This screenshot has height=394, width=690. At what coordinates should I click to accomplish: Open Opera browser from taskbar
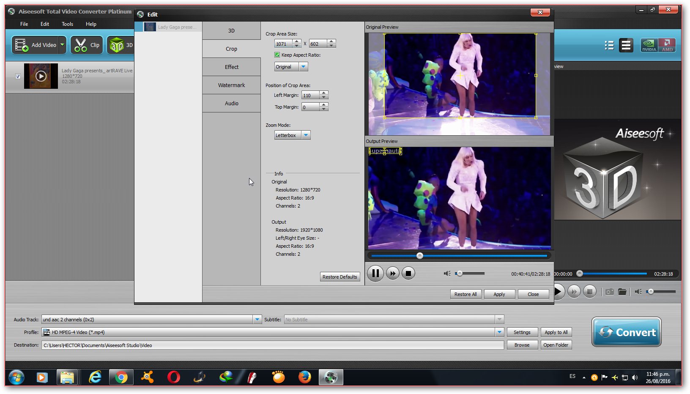click(173, 377)
